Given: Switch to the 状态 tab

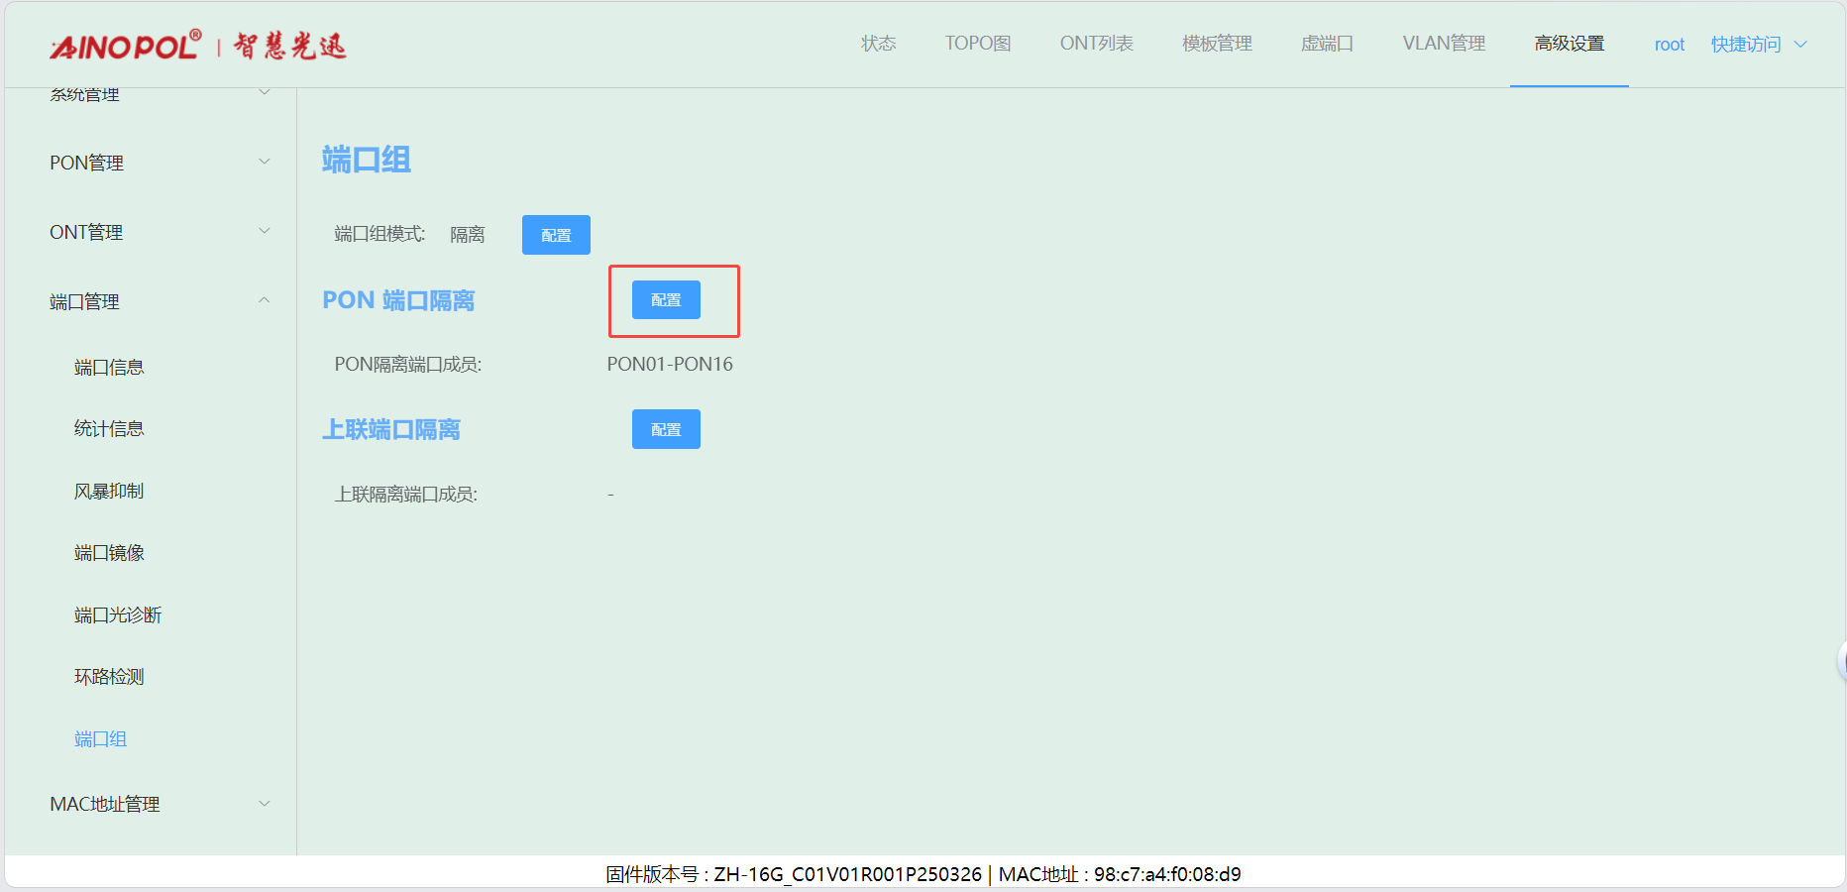Looking at the screenshot, I should coord(878,44).
